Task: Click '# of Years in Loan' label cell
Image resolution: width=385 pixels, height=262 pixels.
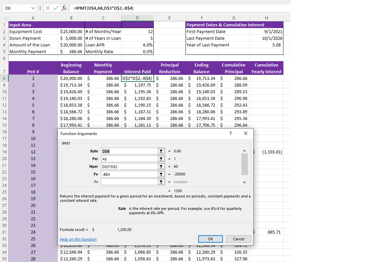Action: (103, 38)
